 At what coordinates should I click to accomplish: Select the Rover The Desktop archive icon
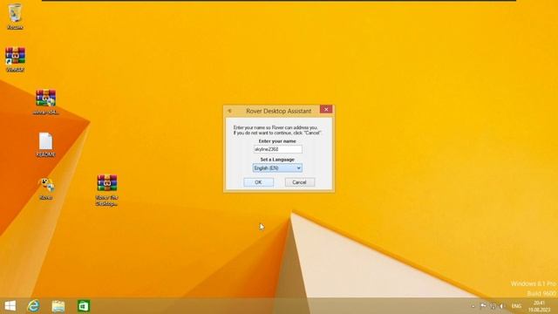(x=106, y=190)
